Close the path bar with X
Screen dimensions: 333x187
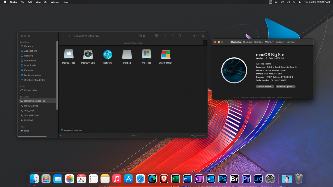coord(60,135)
